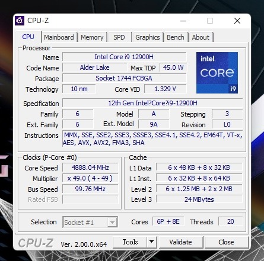Click the empty Rated FSB field
264x261 pixels.
click(90, 199)
